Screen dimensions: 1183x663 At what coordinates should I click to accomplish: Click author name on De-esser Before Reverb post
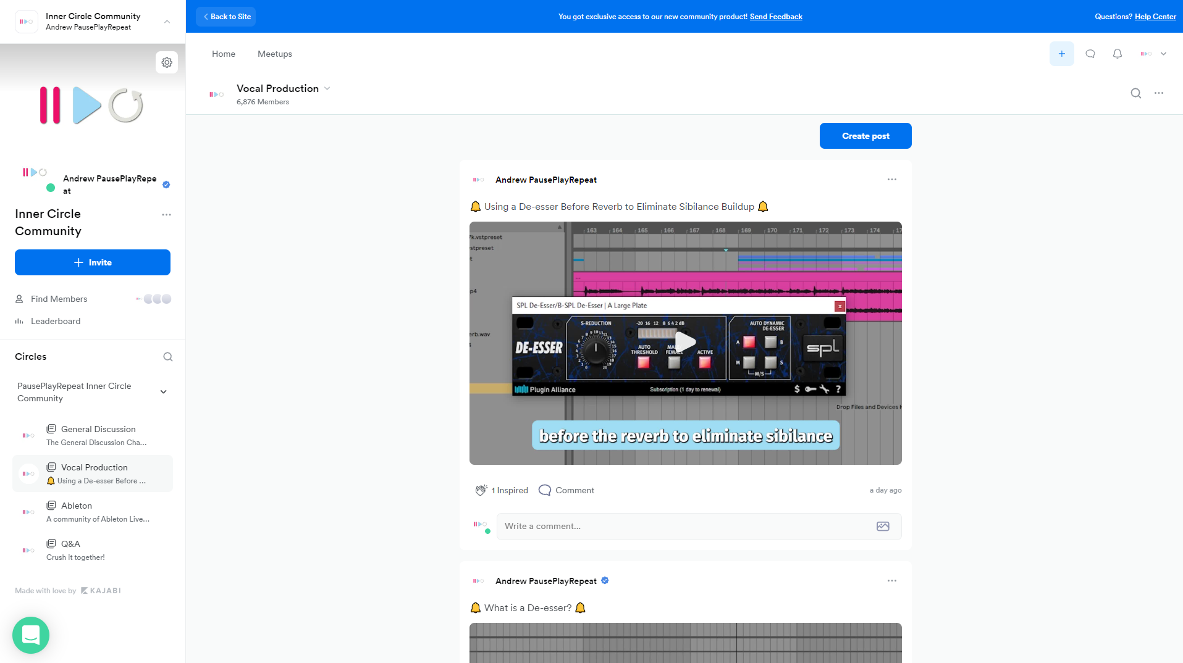[546, 180]
